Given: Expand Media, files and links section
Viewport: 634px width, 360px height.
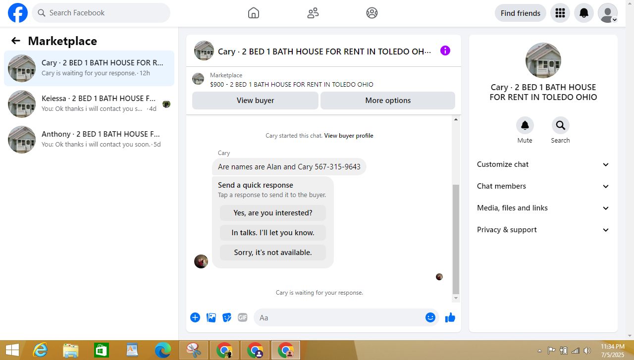Looking at the screenshot, I should pos(543,208).
